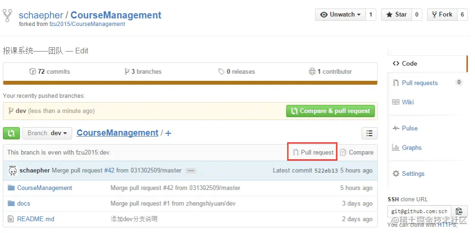This screenshot has height=233, width=475.
Task: View the 3 branches
Action: coord(143,72)
